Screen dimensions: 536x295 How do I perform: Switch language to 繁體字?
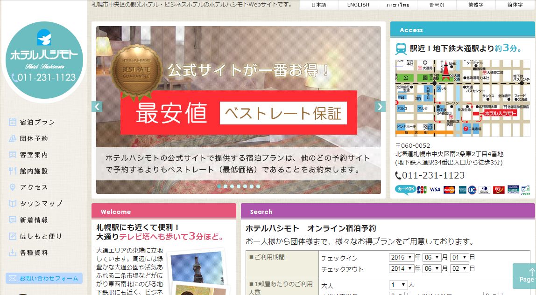pos(476,5)
